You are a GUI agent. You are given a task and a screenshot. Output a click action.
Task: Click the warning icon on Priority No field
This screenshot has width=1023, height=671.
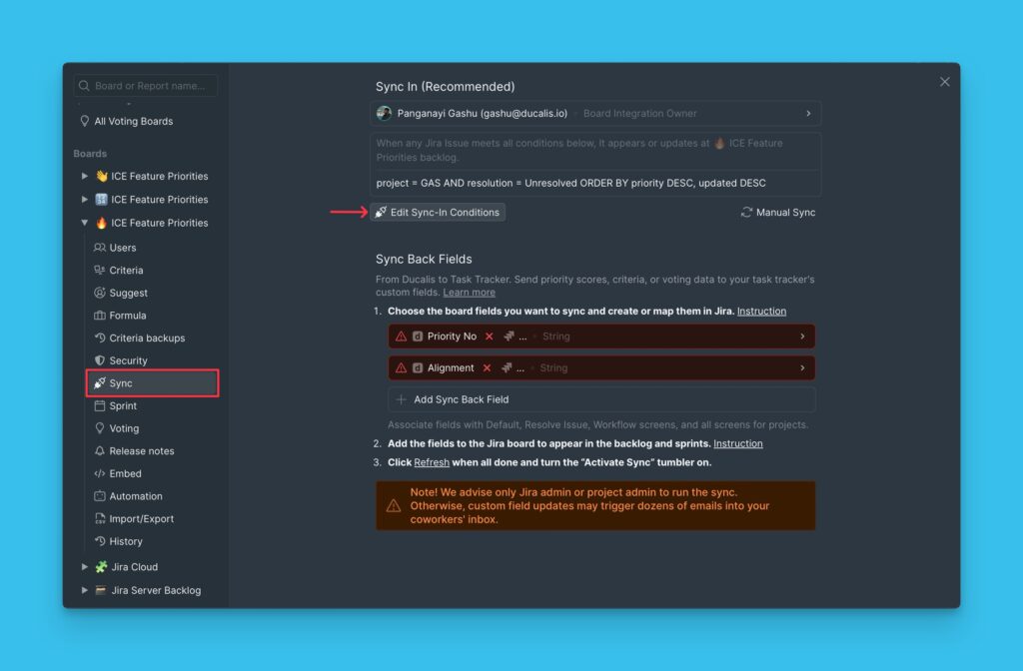404,336
